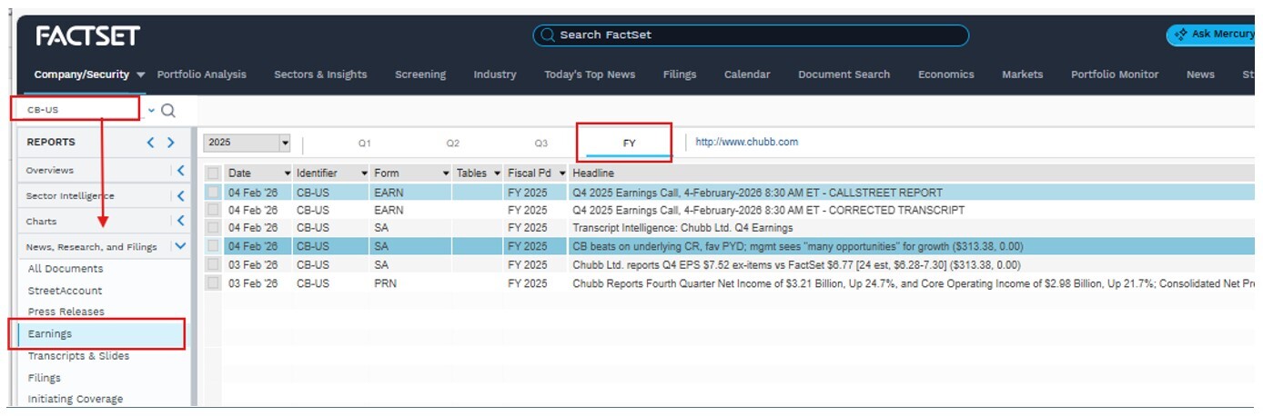Image resolution: width=1263 pixels, height=416 pixels.
Task: Click the FactSet logo
Action: coord(87,36)
